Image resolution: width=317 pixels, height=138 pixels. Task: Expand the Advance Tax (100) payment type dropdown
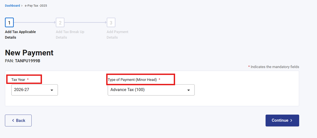pos(151,90)
